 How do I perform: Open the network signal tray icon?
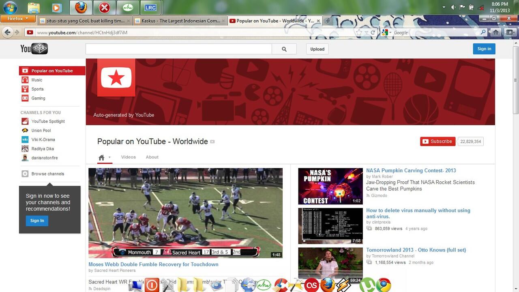tap(481, 7)
